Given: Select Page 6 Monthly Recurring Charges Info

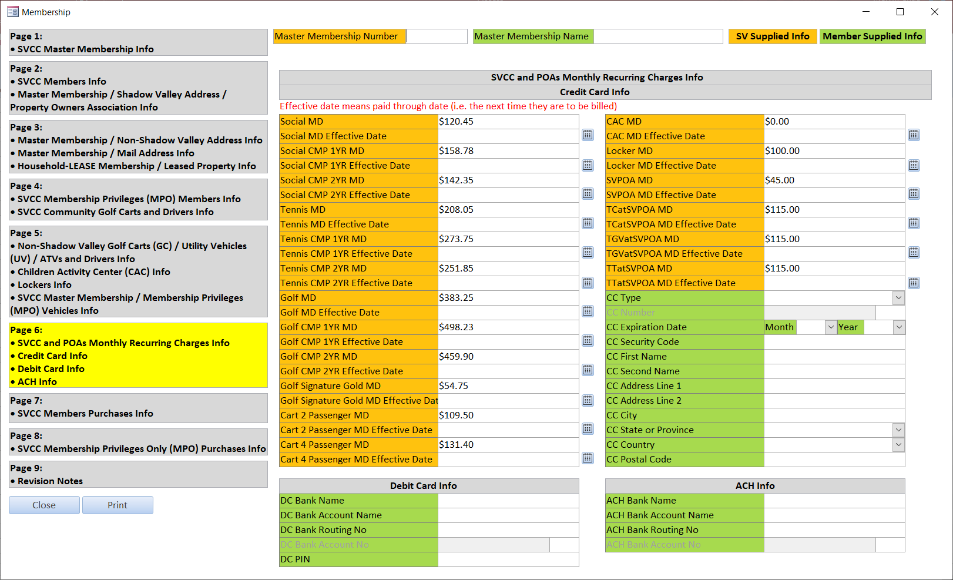Looking at the screenshot, I should click(138, 356).
